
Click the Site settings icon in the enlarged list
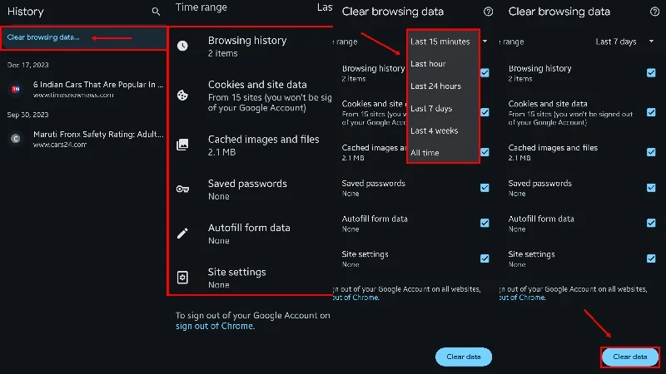pos(182,278)
